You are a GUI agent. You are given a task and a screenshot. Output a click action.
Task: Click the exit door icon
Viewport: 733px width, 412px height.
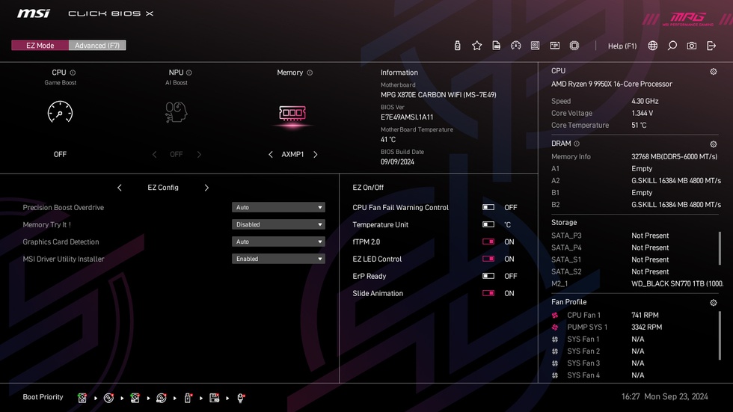pyautogui.click(x=711, y=46)
